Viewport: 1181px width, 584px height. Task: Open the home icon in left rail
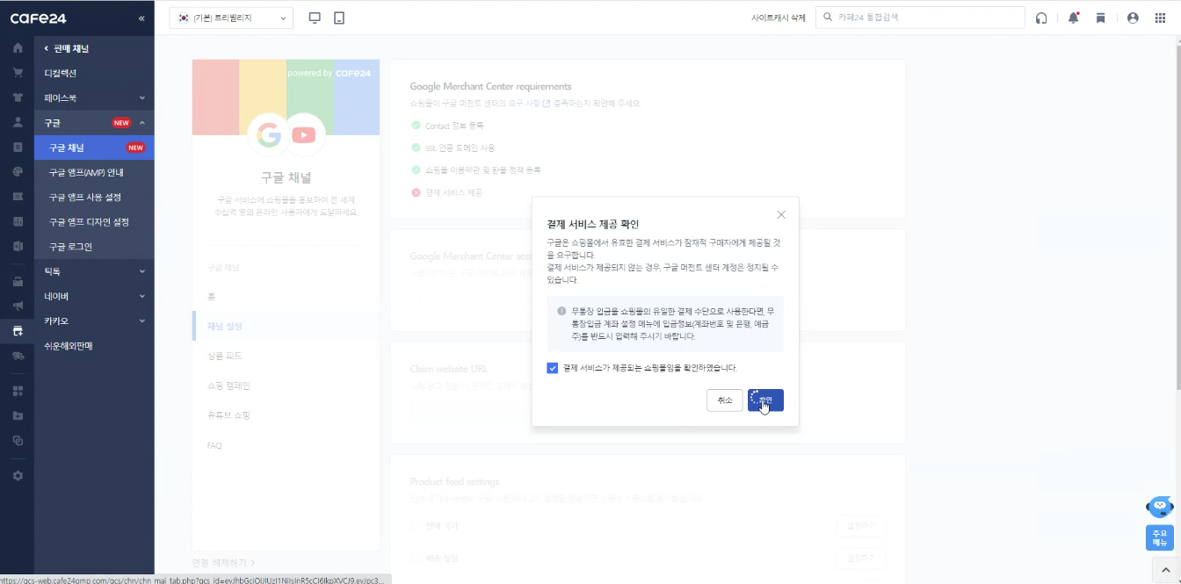click(x=18, y=47)
